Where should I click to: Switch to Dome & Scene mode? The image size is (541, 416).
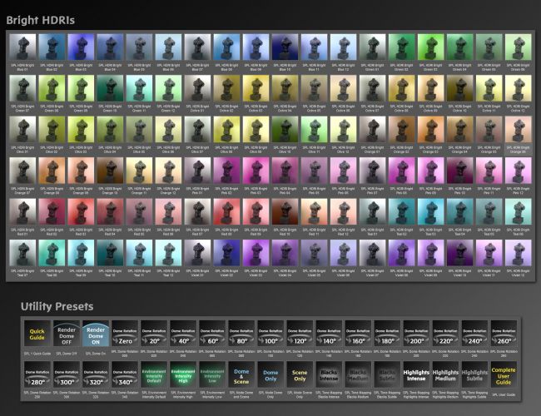[x=241, y=379]
